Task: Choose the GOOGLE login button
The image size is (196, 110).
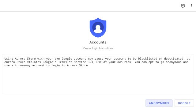Action: (x=184, y=103)
